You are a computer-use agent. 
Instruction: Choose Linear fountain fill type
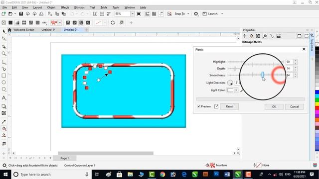point(68,22)
